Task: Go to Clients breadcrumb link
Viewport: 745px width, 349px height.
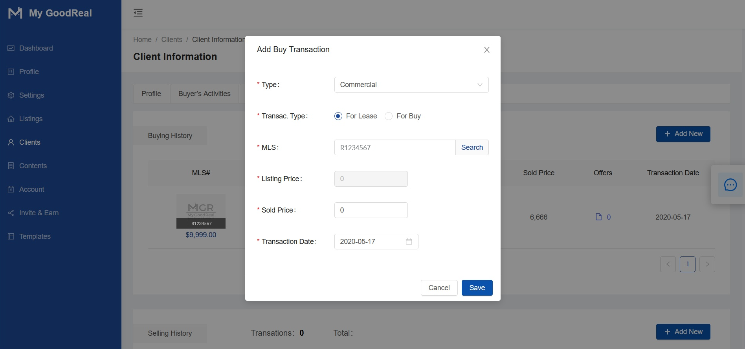Action: point(172,40)
